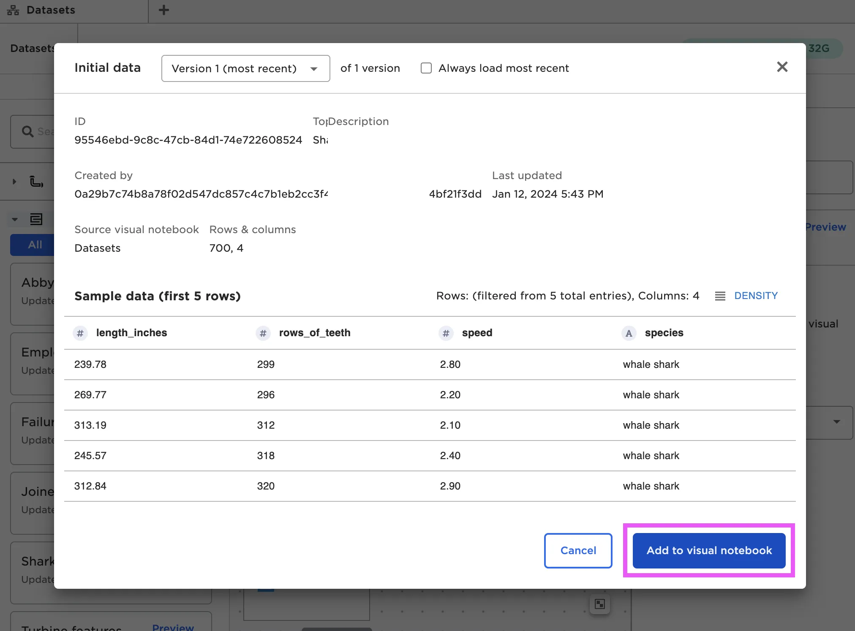Click the Datasets network icon in tab
855x631 pixels.
pyautogui.click(x=13, y=10)
